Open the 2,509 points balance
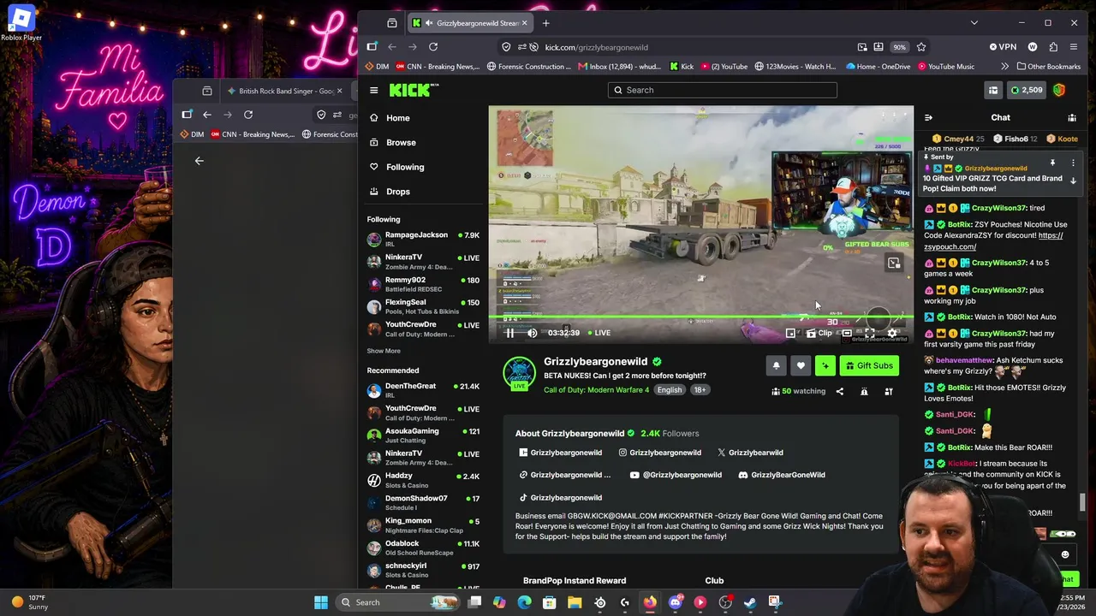The height and width of the screenshot is (616, 1096). 1027,90
